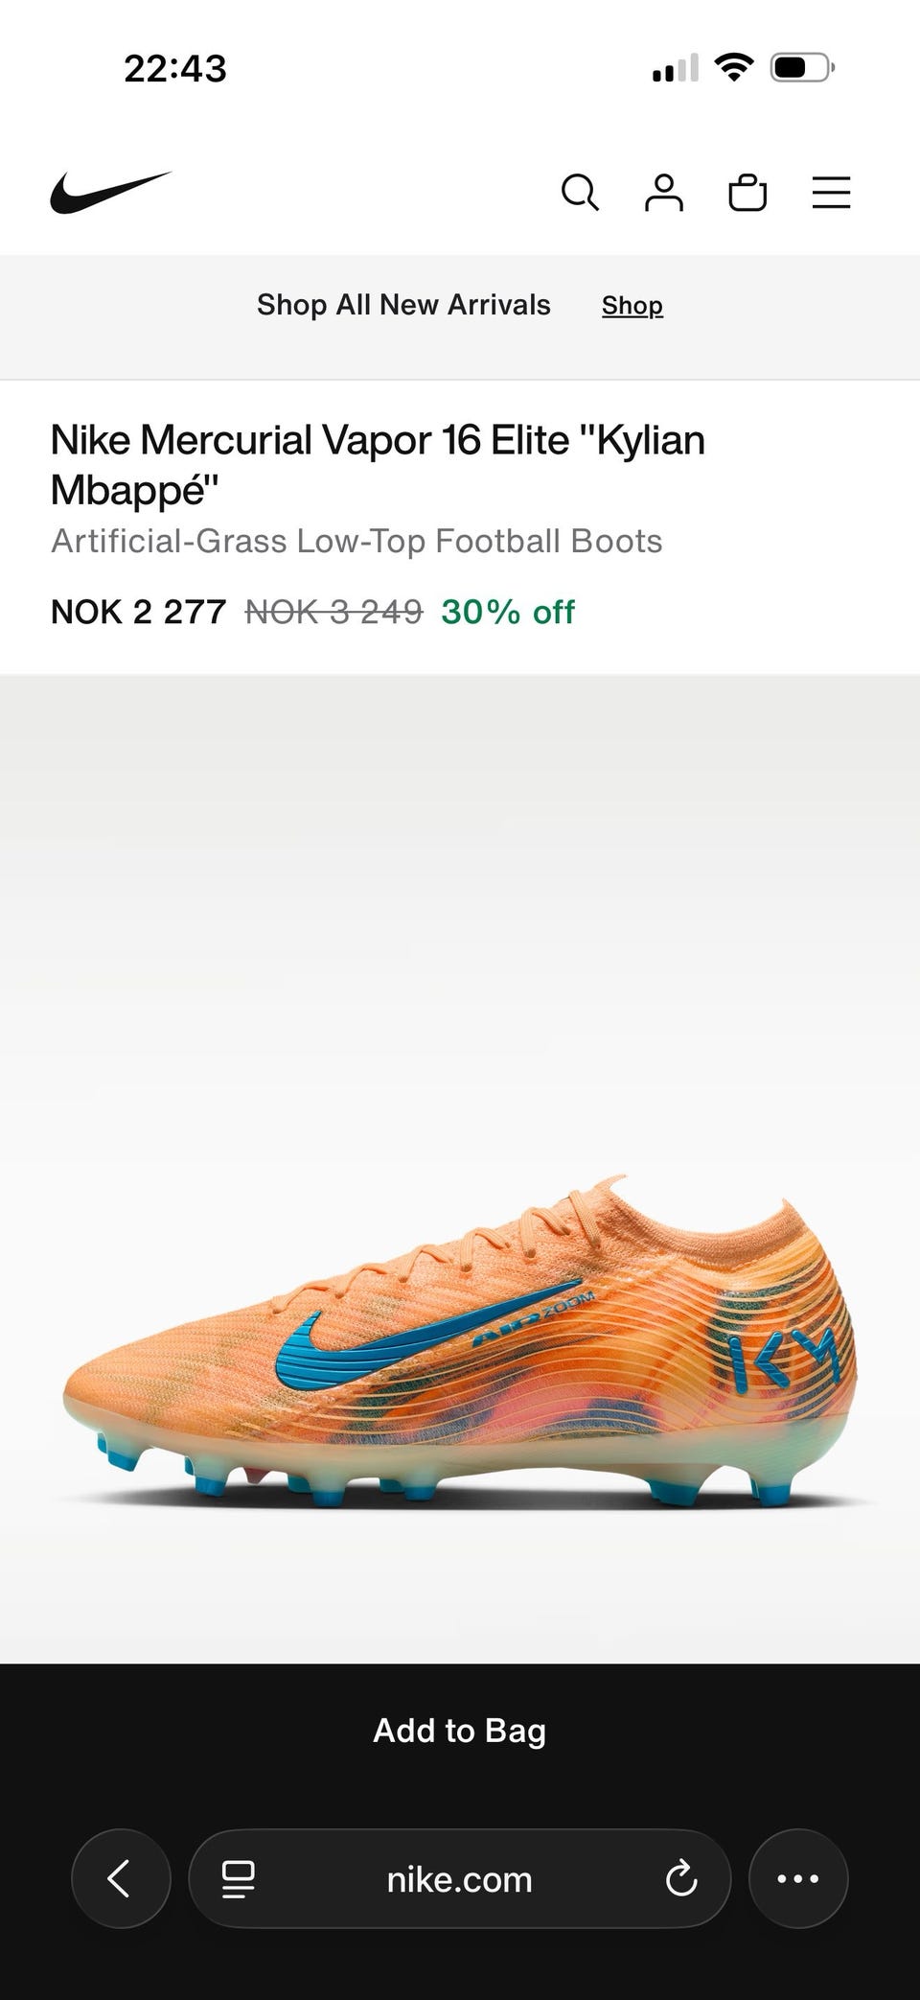Open the hamburger navigation menu

point(831,193)
